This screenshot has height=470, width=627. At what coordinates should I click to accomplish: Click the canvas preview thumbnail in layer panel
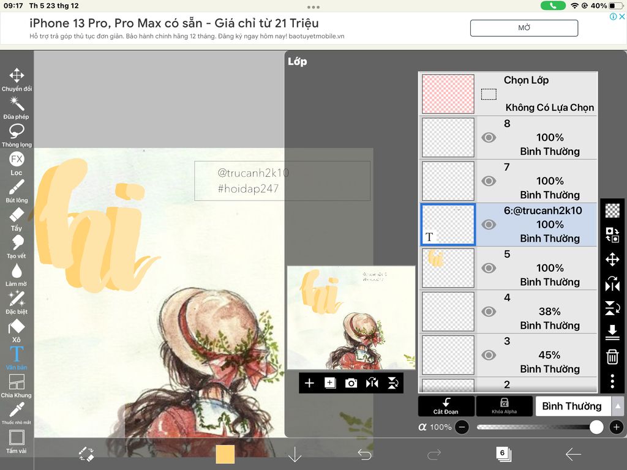pyautogui.click(x=351, y=318)
